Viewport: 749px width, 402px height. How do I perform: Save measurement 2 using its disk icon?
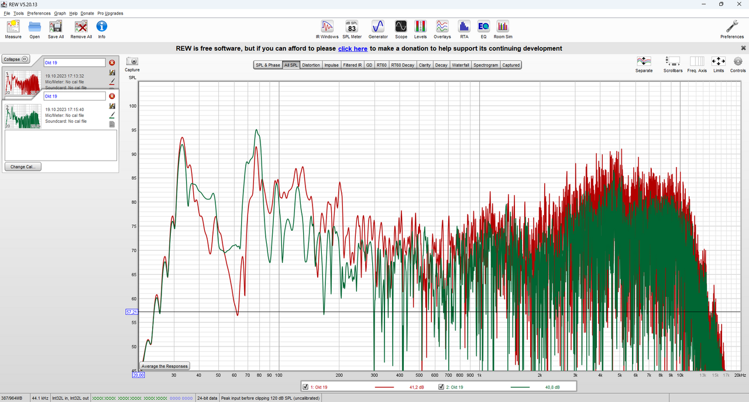[x=112, y=106]
